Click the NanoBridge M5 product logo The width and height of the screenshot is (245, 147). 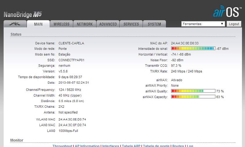click(x=23, y=15)
